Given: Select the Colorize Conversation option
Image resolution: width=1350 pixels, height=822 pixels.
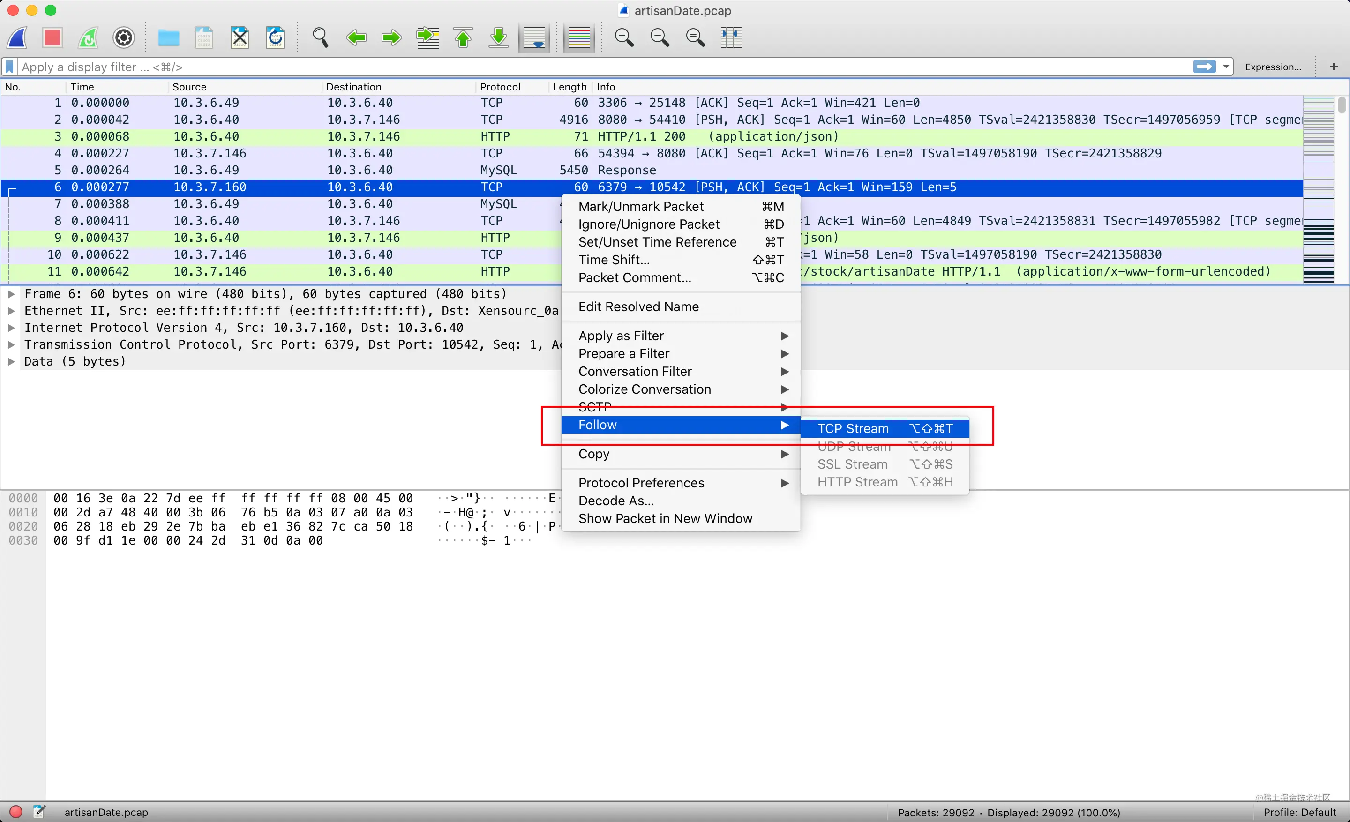Looking at the screenshot, I should click(x=644, y=389).
